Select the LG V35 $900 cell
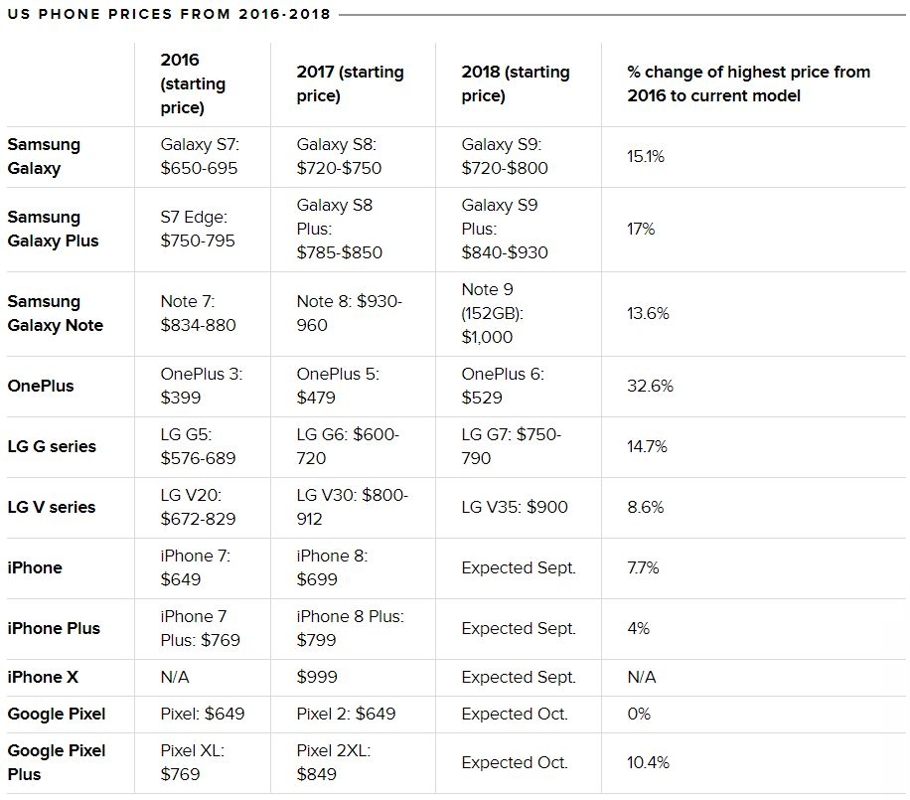Image resolution: width=910 pixels, height=800 pixels. (515, 507)
